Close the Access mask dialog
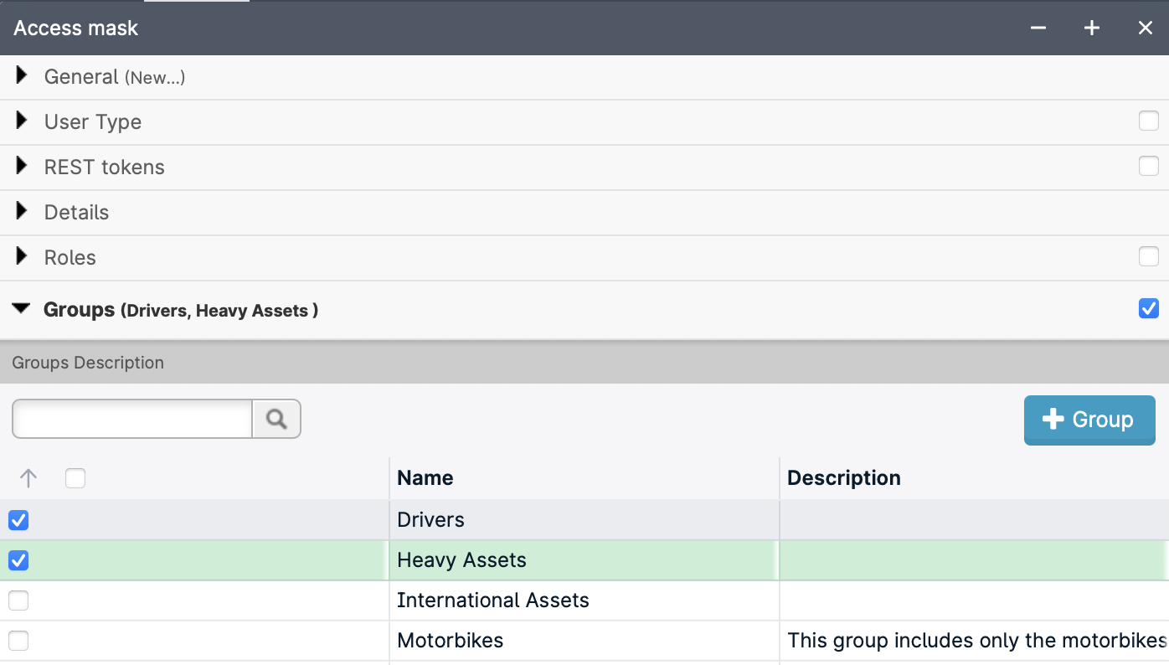The width and height of the screenshot is (1169, 665). [1146, 28]
